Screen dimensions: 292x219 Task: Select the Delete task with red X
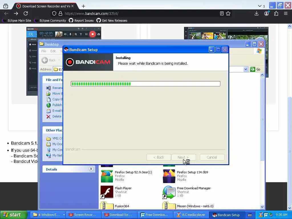click(x=54, y=116)
